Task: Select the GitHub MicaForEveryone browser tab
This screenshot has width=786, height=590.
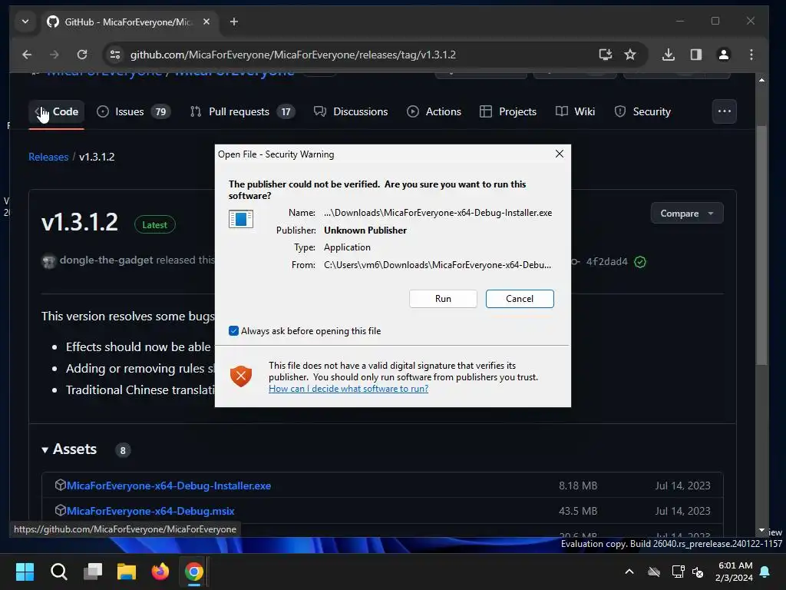Action: tap(127, 22)
